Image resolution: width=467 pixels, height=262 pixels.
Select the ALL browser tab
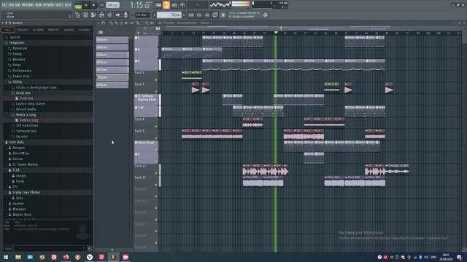[8, 30]
